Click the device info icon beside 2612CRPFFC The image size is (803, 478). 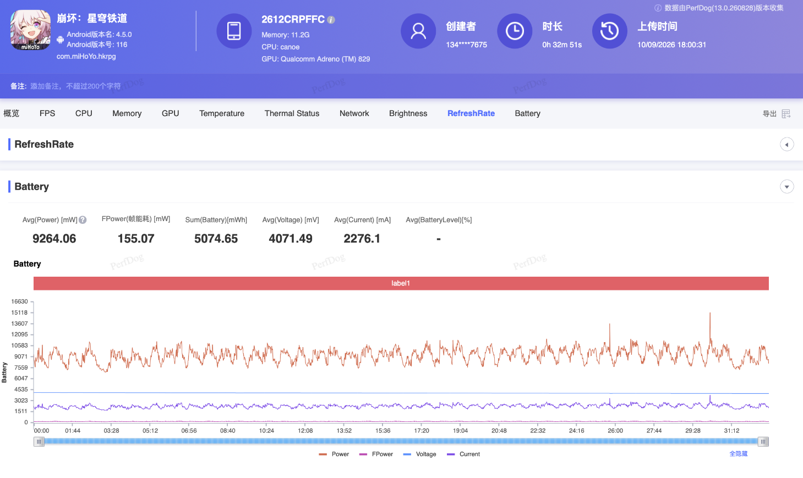click(331, 20)
